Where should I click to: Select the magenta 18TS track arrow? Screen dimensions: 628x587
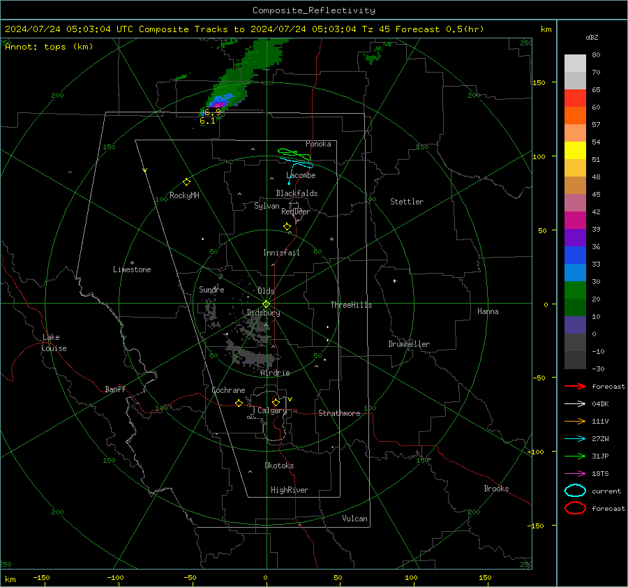click(575, 474)
